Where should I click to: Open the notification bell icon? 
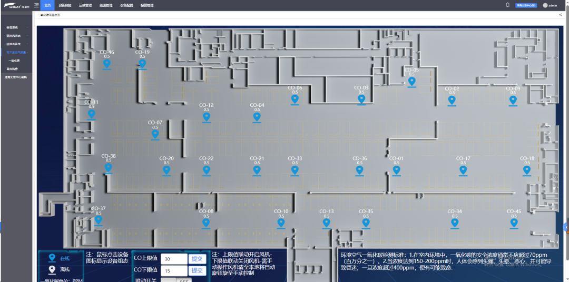507,5
